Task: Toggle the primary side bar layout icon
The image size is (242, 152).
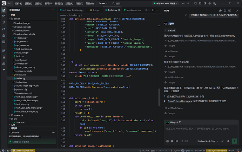Action: (x=195, y=3)
